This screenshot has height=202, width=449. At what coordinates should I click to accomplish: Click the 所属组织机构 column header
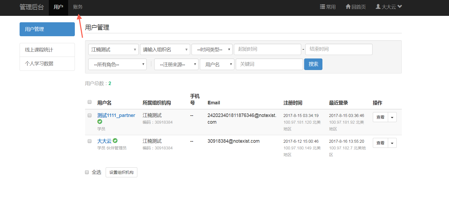pyautogui.click(x=157, y=103)
